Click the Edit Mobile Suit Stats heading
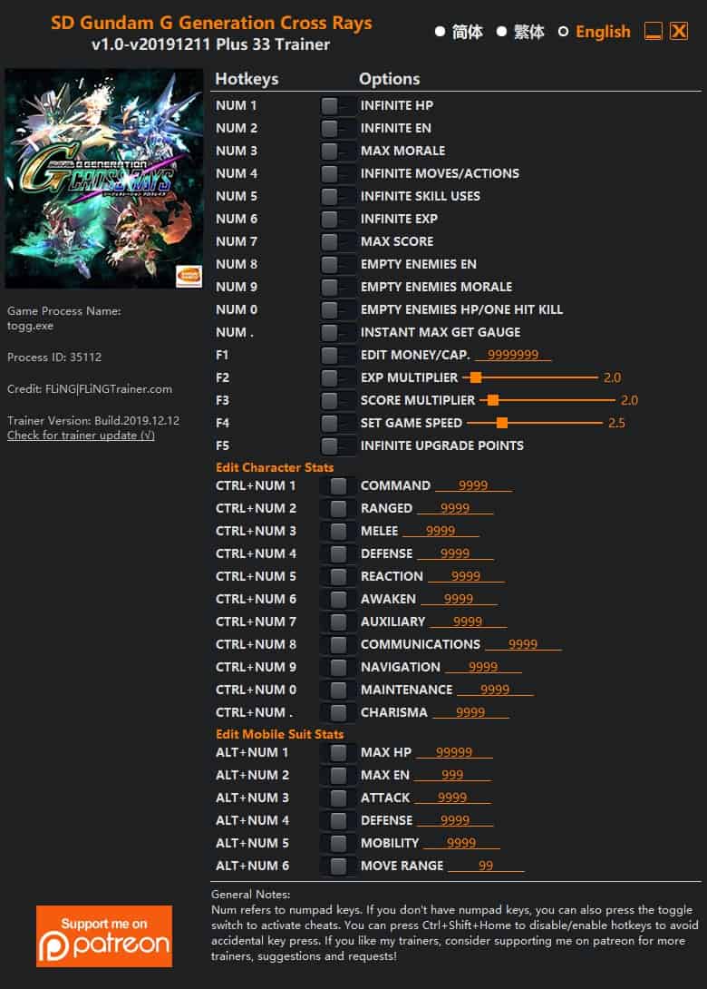This screenshot has height=989, width=707. coord(280,734)
